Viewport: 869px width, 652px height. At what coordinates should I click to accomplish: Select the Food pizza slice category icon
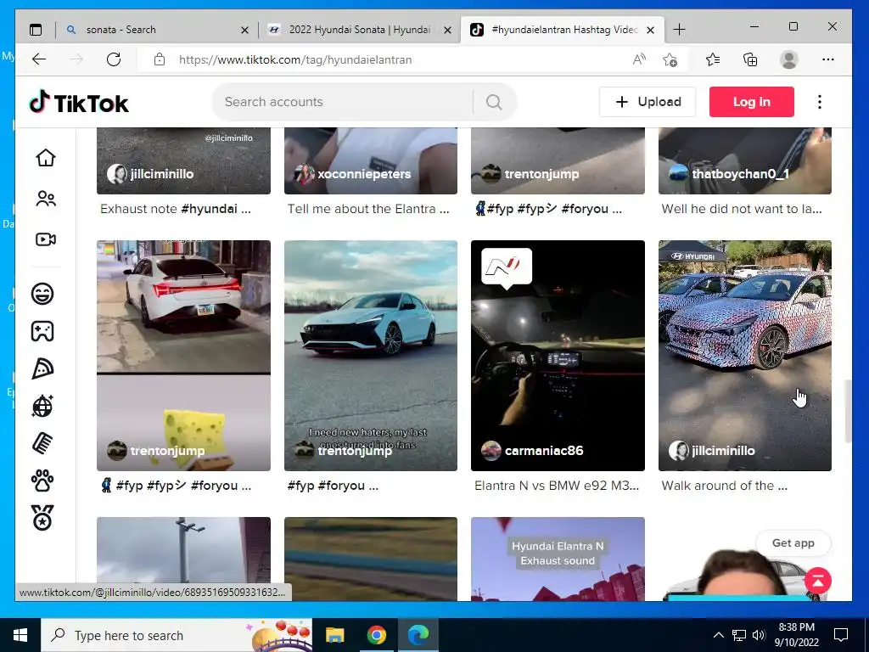click(42, 368)
